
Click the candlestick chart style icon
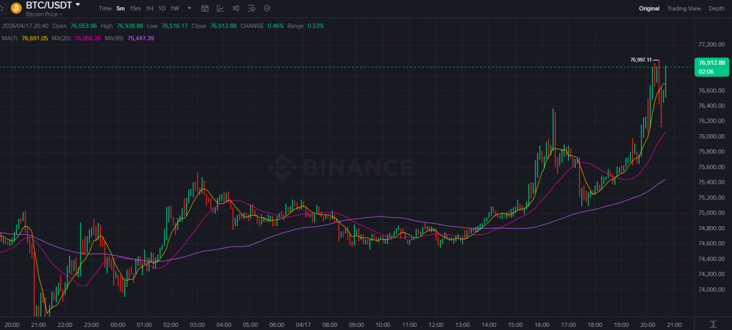click(x=236, y=8)
